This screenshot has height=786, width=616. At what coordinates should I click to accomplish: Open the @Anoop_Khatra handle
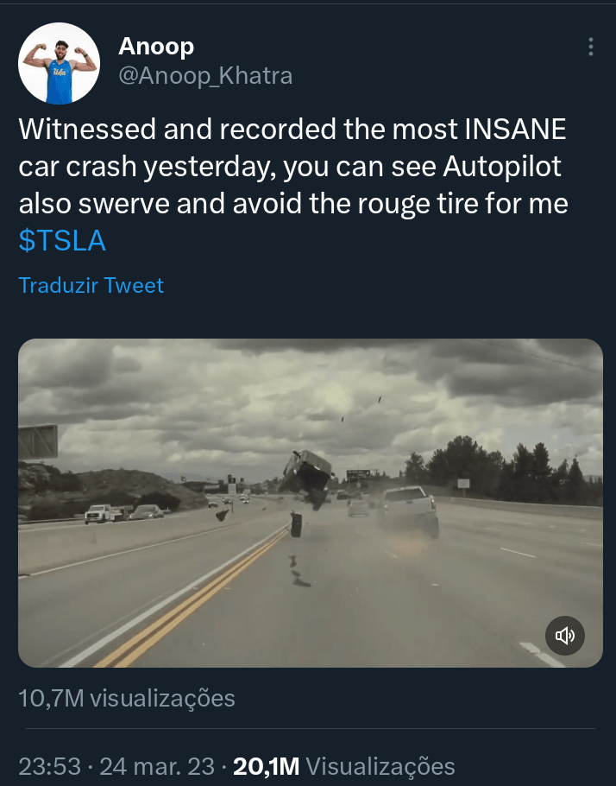[x=205, y=76]
